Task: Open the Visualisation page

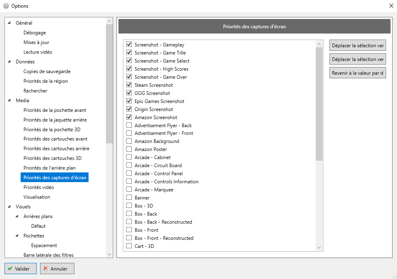Action: 37,197
